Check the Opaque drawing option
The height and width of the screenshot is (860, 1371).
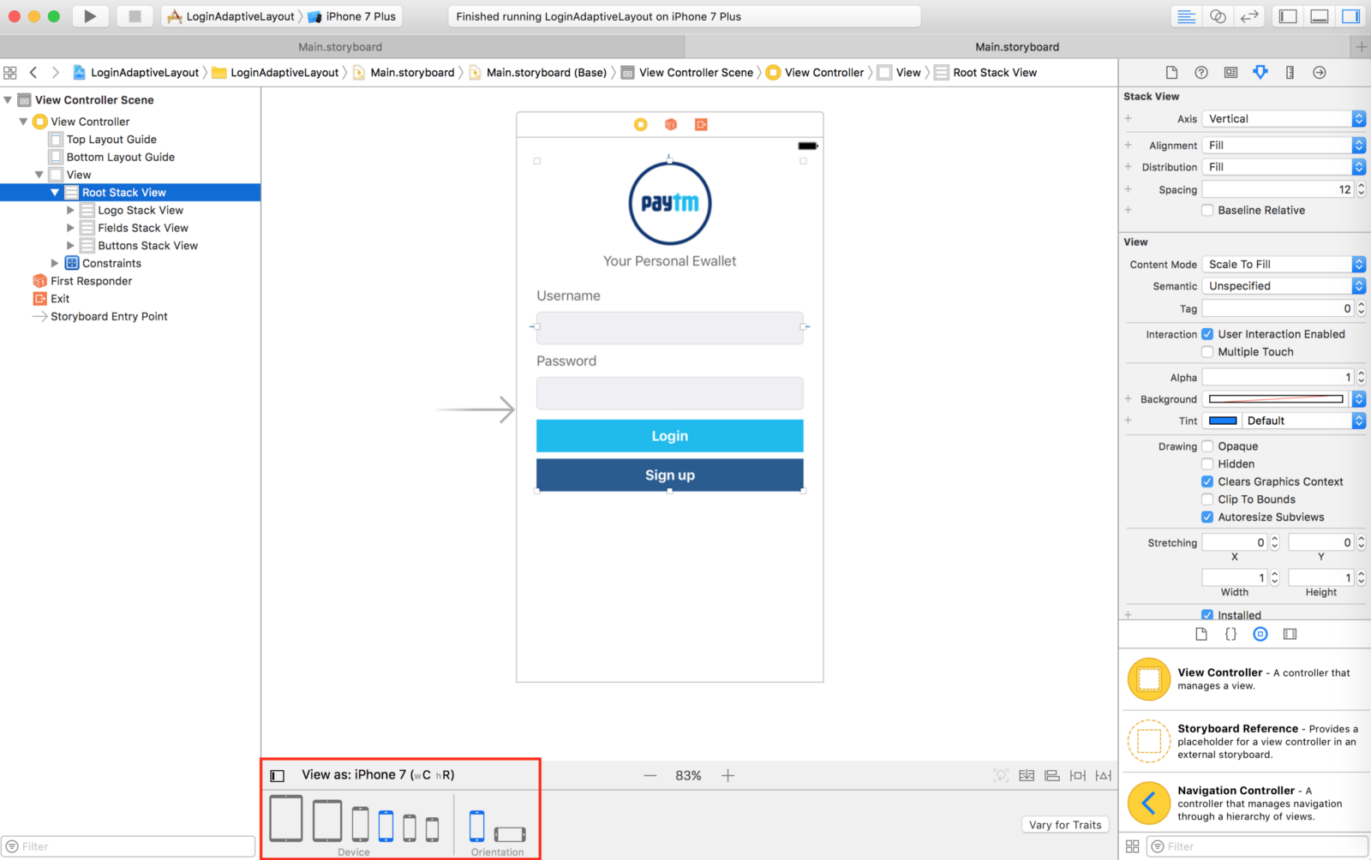[1207, 446]
